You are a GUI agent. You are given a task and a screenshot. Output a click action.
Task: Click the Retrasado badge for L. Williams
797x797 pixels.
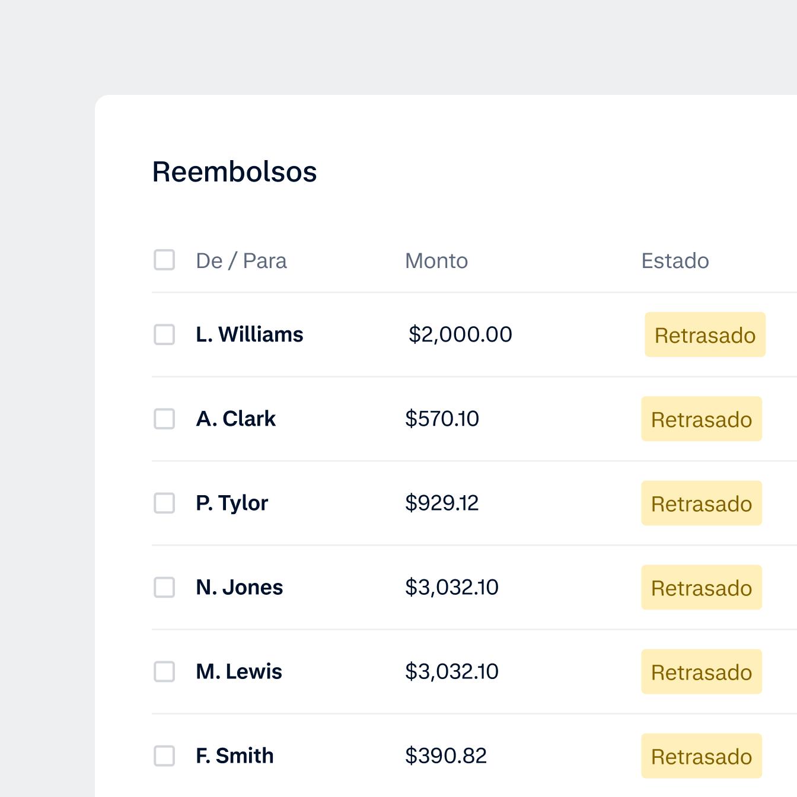pos(704,335)
